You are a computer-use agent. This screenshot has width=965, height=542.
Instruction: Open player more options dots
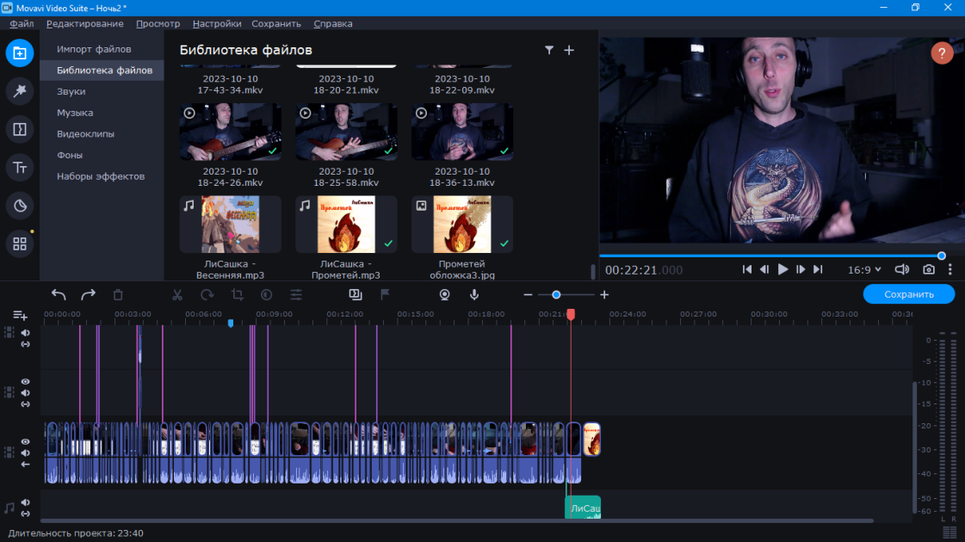pos(950,269)
